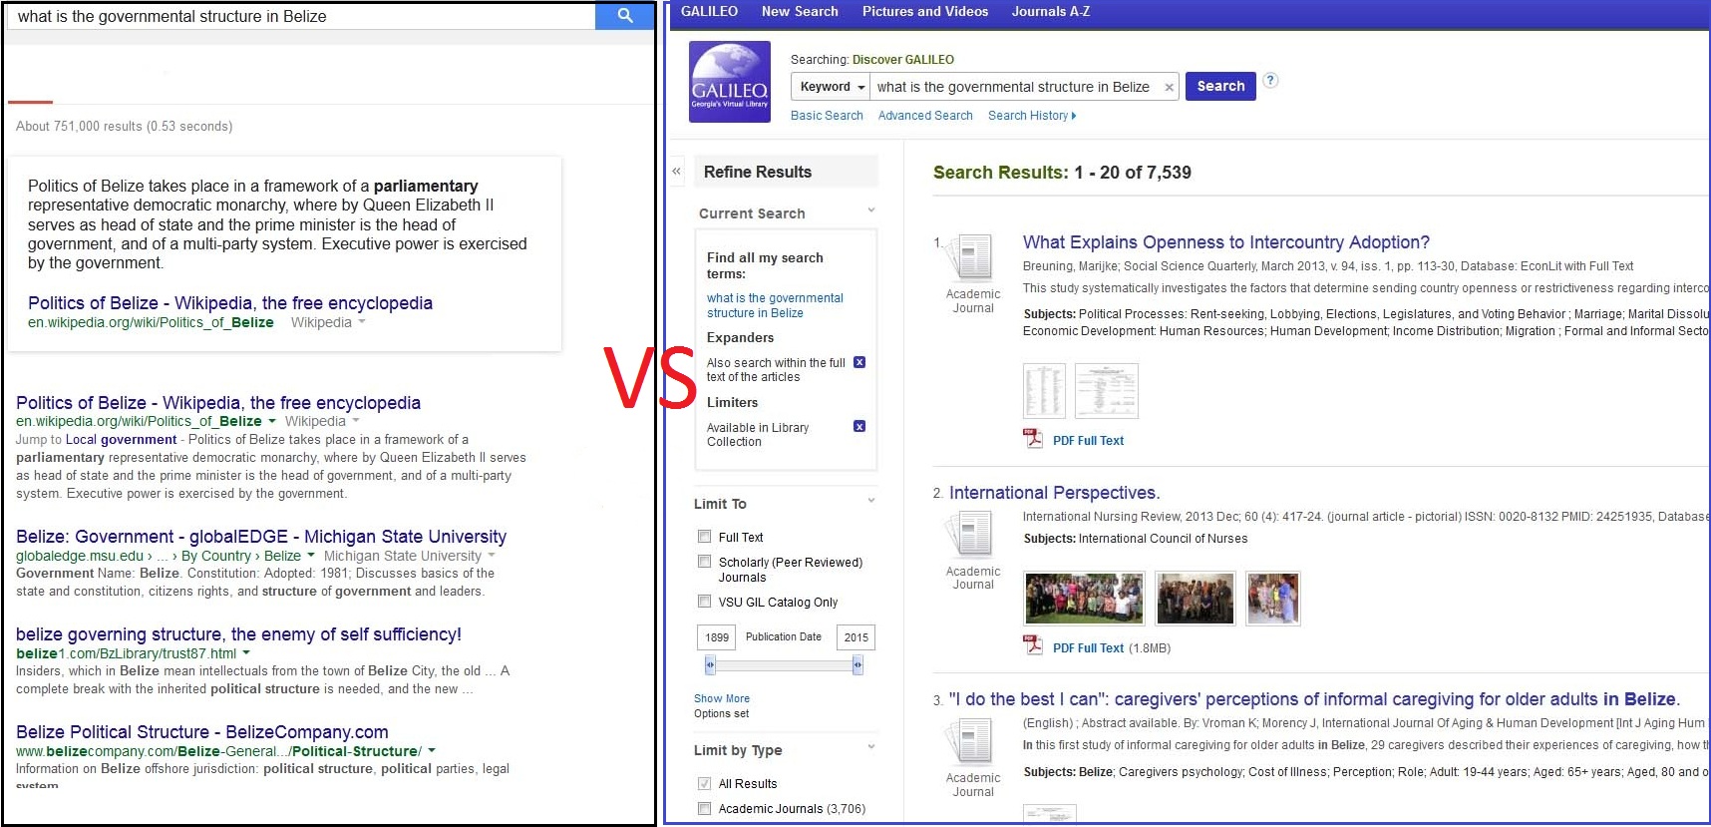Switch to Advanced Search
The image size is (1711, 827).
tap(925, 116)
